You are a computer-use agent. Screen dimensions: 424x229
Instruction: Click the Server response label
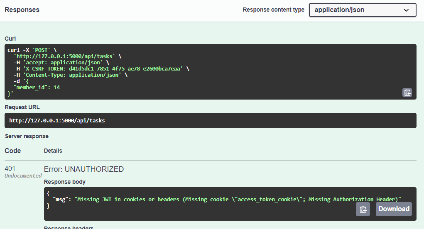click(27, 136)
